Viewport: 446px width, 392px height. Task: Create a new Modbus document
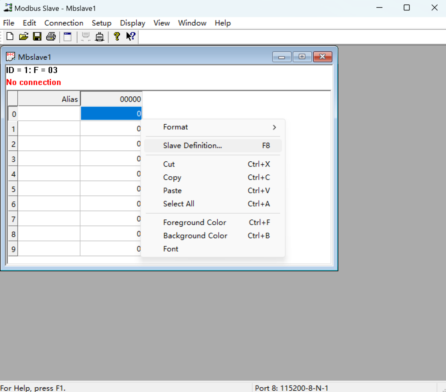(x=10, y=36)
